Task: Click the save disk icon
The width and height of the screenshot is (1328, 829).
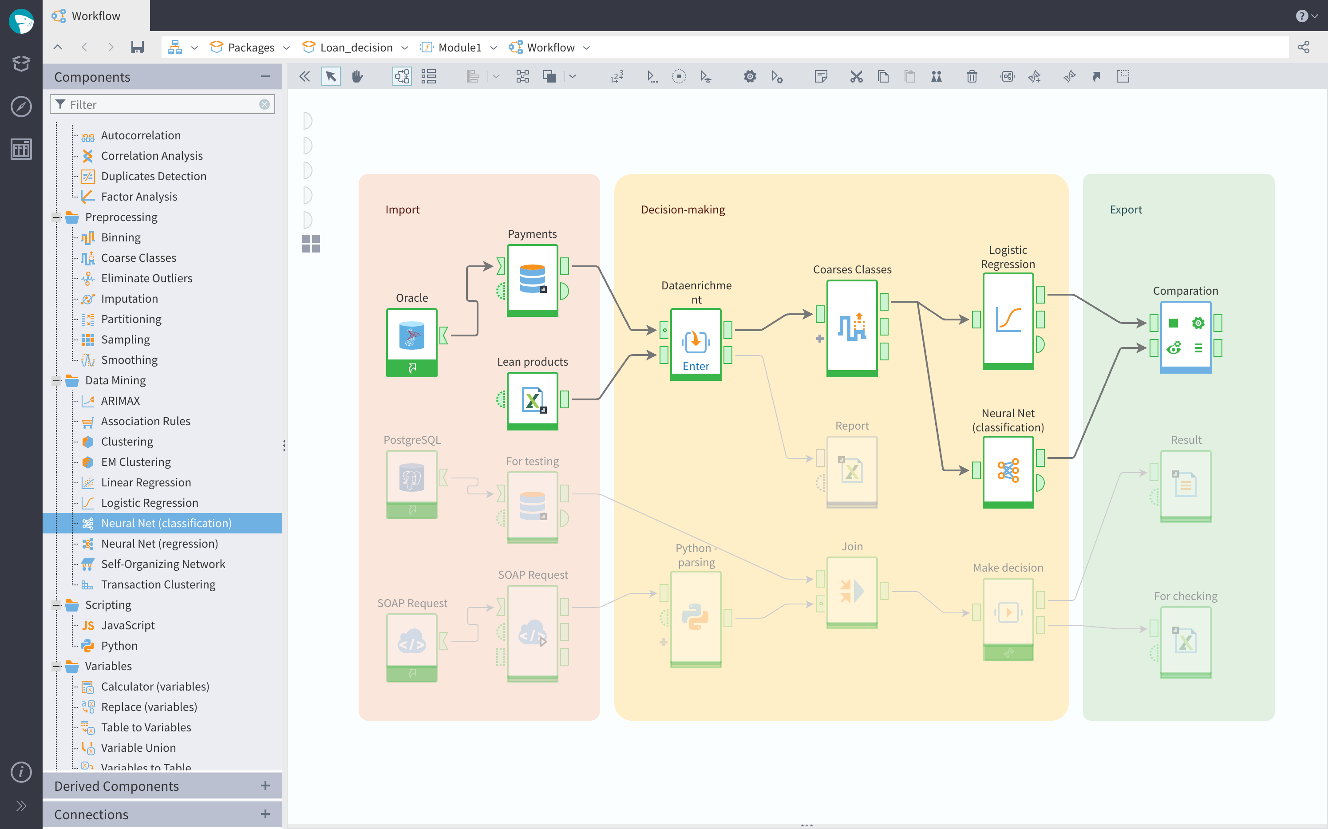Action: click(137, 47)
